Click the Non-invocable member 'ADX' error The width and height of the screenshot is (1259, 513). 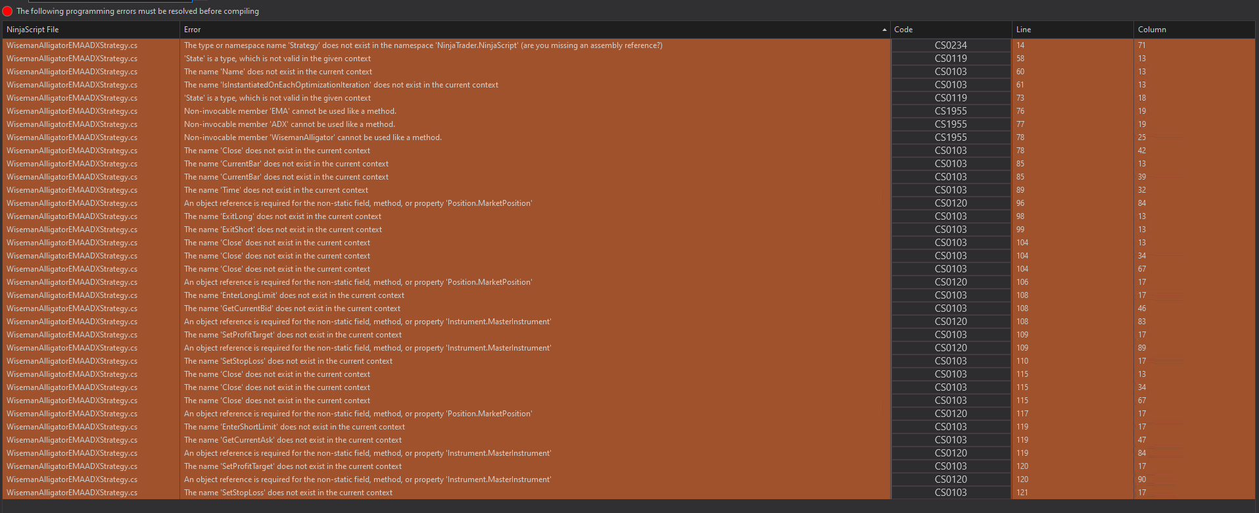coord(289,124)
